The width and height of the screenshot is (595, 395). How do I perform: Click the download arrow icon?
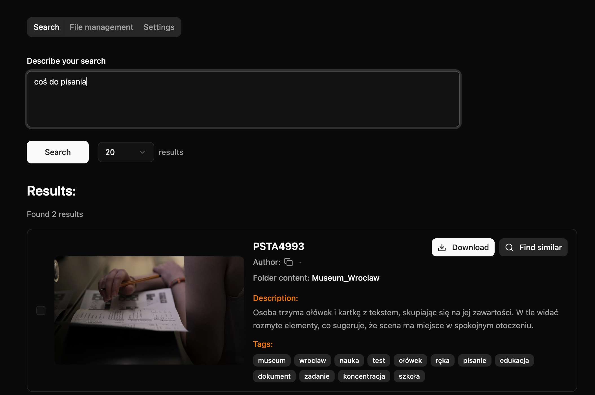tap(442, 247)
